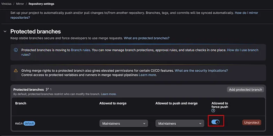Go to Mirror breadcrumb
Image resolution: width=273 pixels, height=136 pixels.
tap(20, 4)
